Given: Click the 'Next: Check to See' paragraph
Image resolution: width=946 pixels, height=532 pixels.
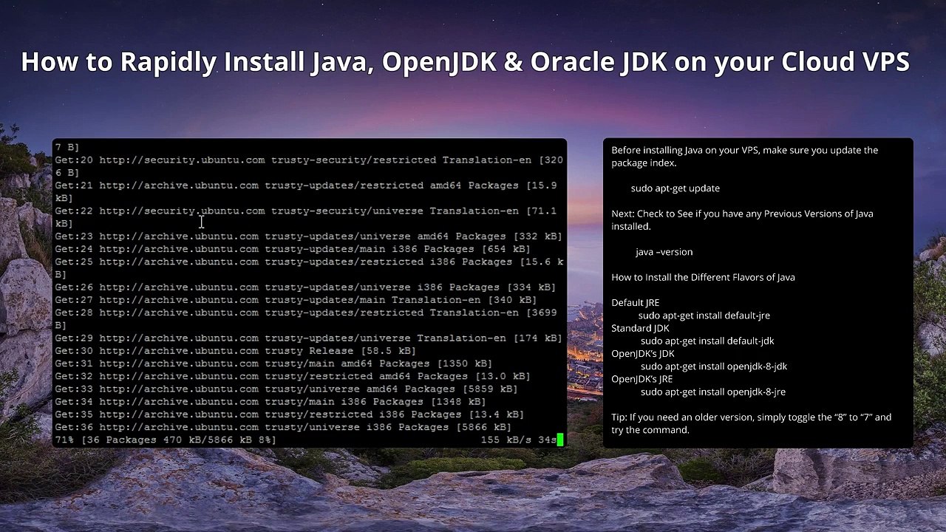Looking at the screenshot, I should click(x=742, y=220).
